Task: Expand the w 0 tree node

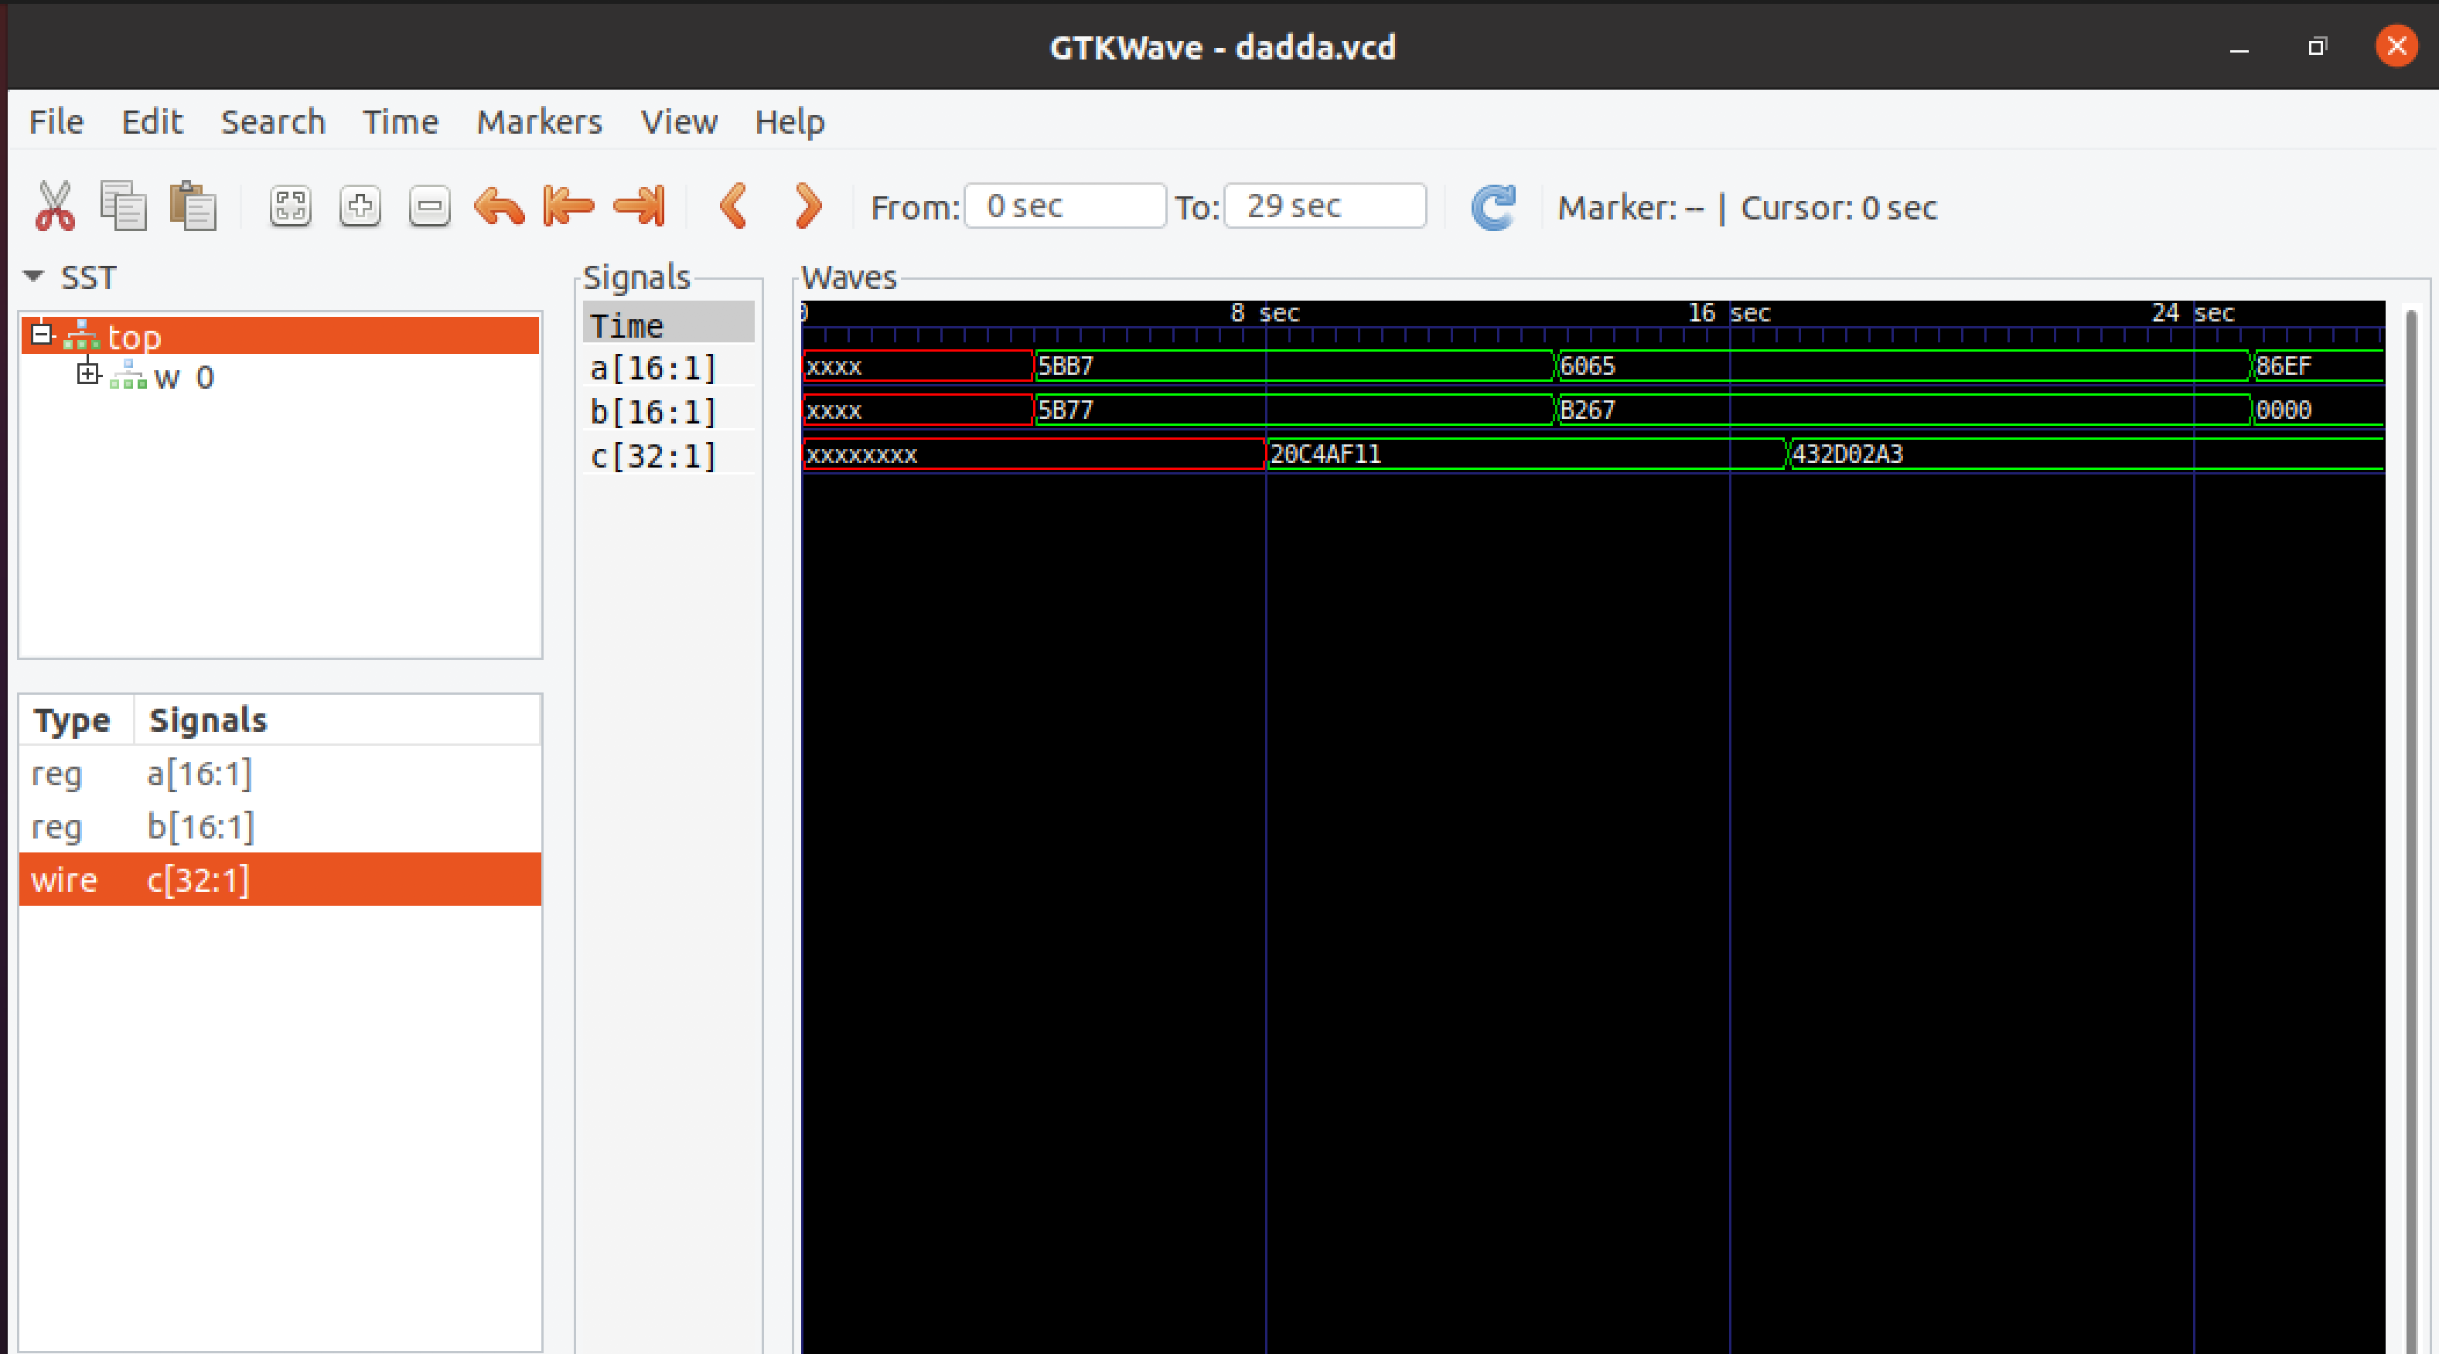Action: point(89,375)
